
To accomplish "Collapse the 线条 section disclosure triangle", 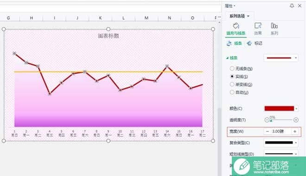I will click(x=227, y=58).
